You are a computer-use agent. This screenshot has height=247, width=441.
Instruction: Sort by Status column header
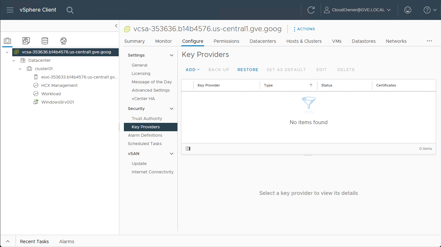pyautogui.click(x=327, y=85)
